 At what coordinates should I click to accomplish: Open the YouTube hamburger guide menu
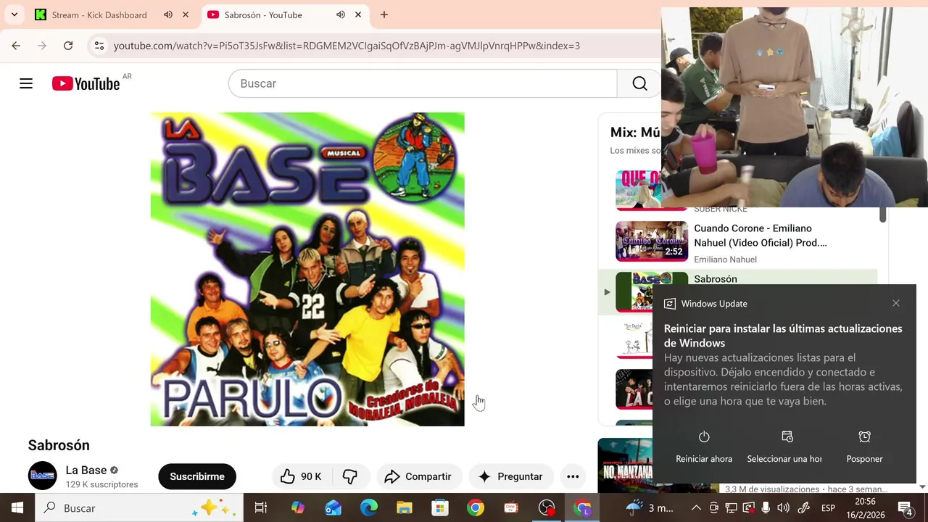point(26,83)
